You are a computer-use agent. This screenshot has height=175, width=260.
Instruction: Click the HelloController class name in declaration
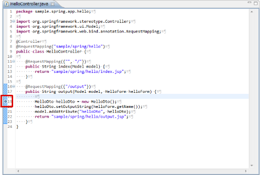64,52
